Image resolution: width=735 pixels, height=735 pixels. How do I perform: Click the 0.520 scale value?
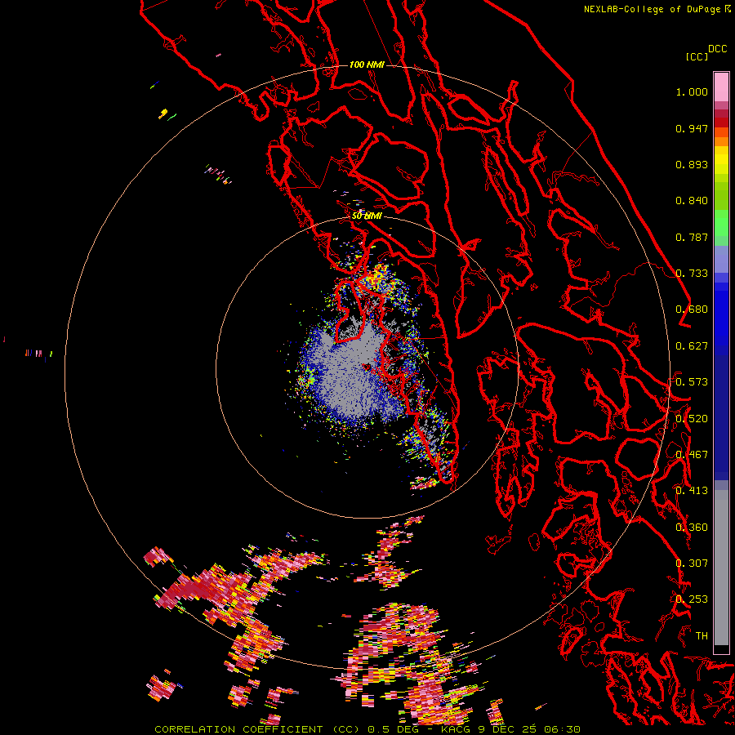[x=692, y=419]
